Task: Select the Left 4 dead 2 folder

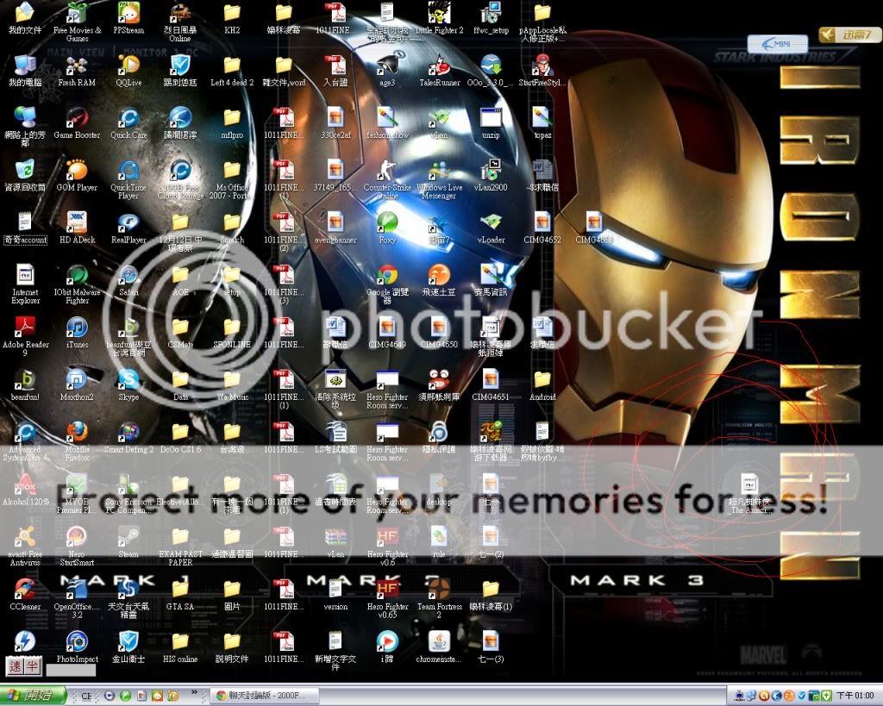Action: [x=232, y=66]
